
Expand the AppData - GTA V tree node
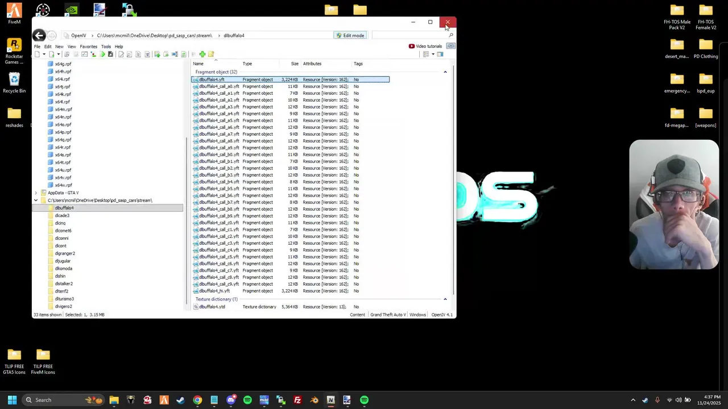[x=36, y=193]
